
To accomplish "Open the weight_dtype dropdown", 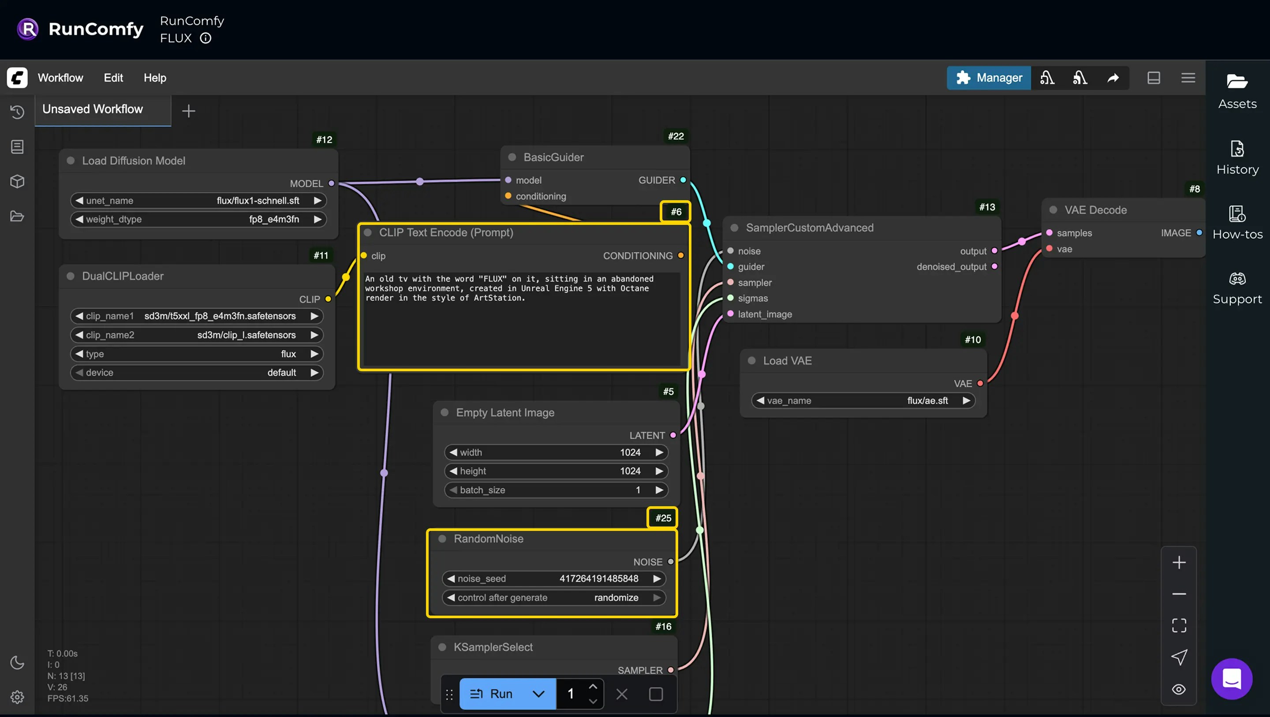I will [x=198, y=219].
